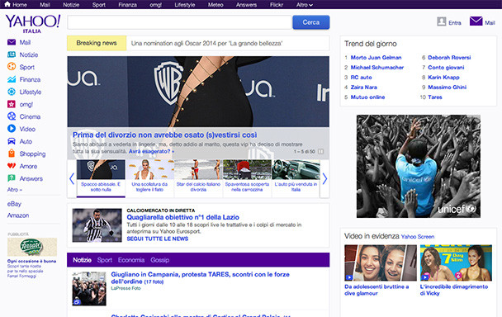This screenshot has width=502, height=317.
Task: Open headline 'Prima del divorzio non avrebbe osato'
Action: (165, 135)
